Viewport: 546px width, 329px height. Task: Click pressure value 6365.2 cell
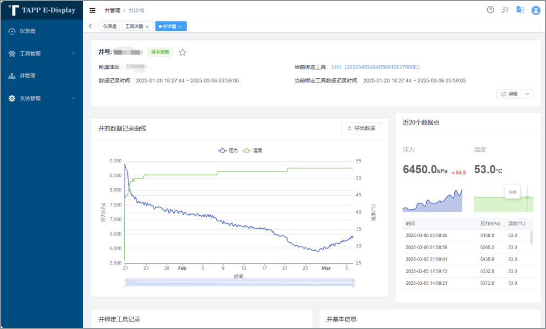pos(487,248)
